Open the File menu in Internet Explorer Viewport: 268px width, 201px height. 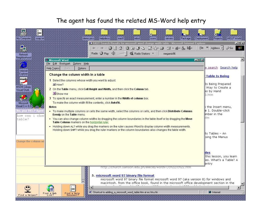201,48
